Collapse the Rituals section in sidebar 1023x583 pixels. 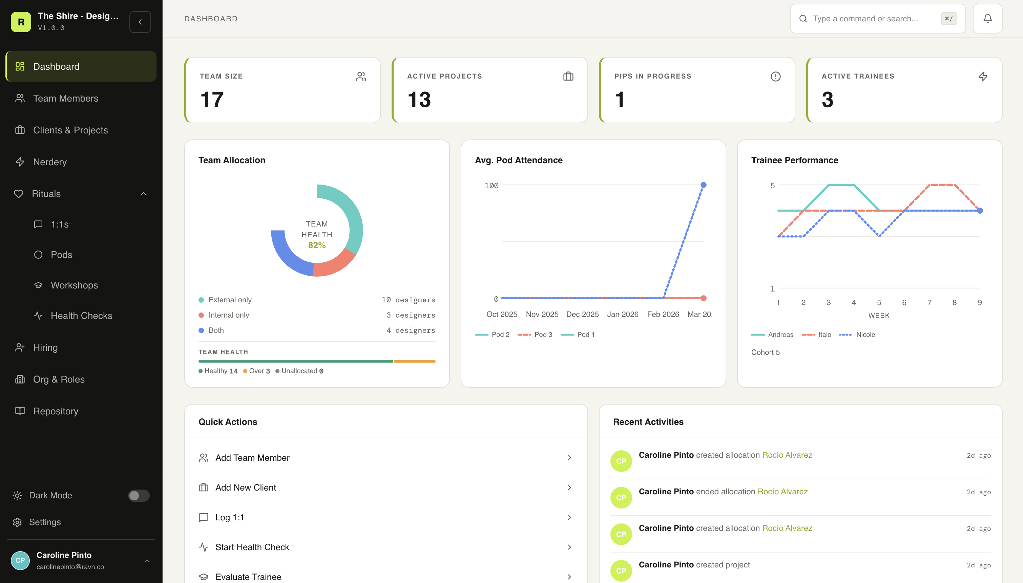pos(143,193)
